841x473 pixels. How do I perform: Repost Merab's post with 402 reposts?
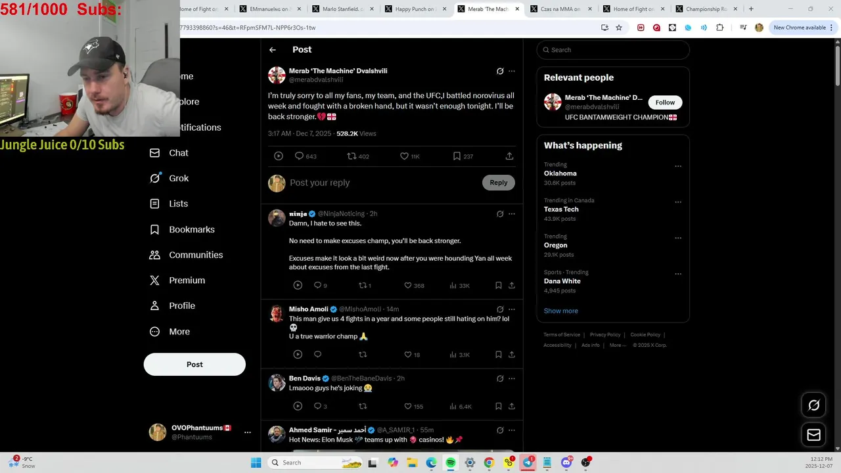click(x=352, y=156)
